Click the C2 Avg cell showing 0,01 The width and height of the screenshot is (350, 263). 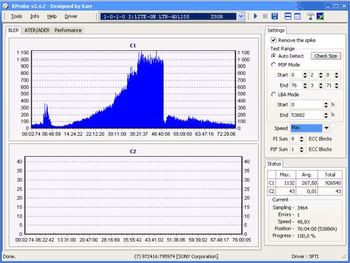click(x=307, y=192)
